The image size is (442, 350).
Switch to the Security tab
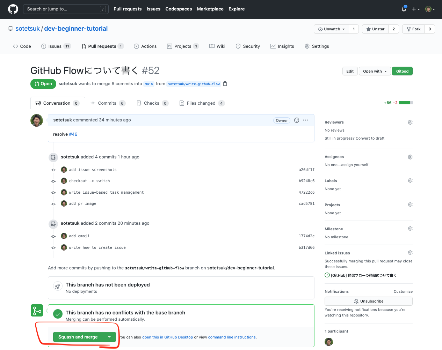[248, 46]
